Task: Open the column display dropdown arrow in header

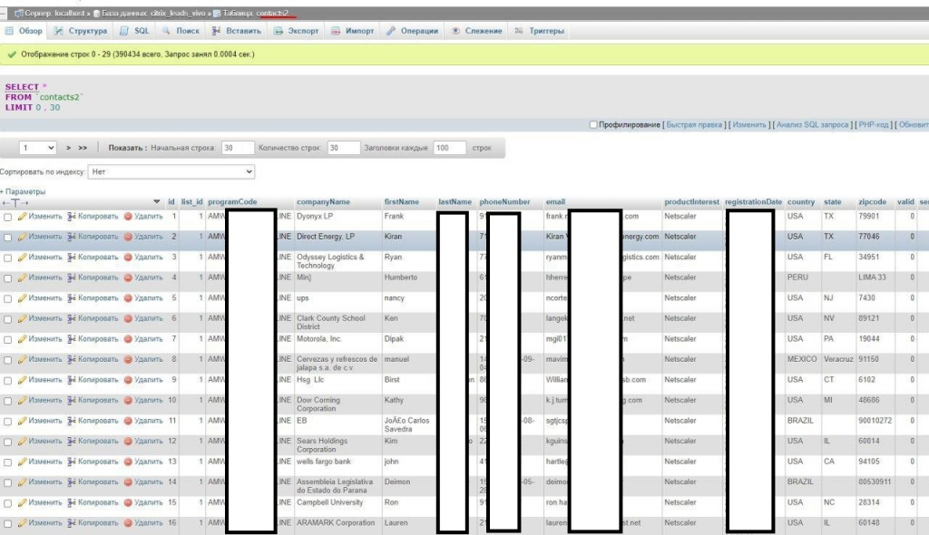Action: click(x=156, y=202)
